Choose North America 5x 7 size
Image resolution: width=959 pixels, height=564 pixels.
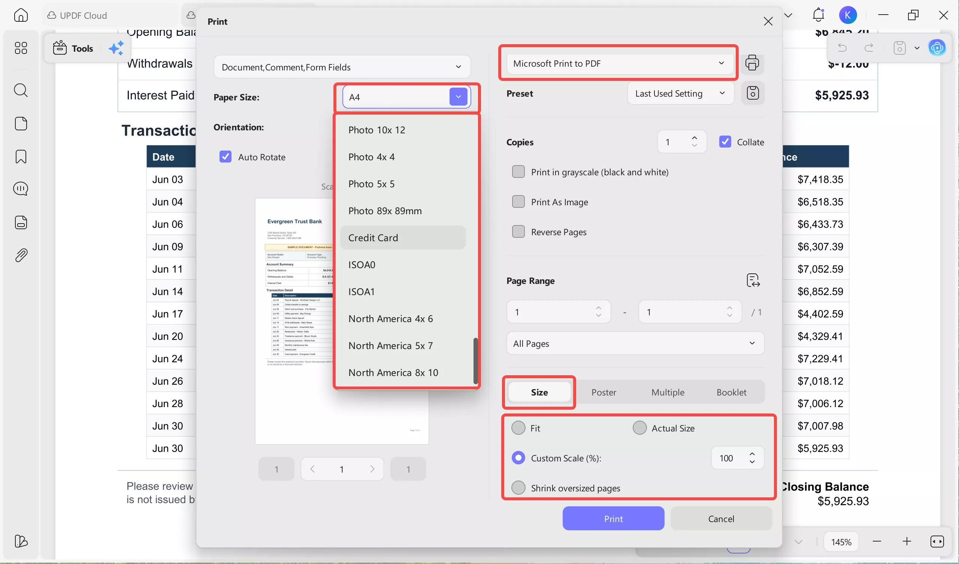tap(403, 346)
